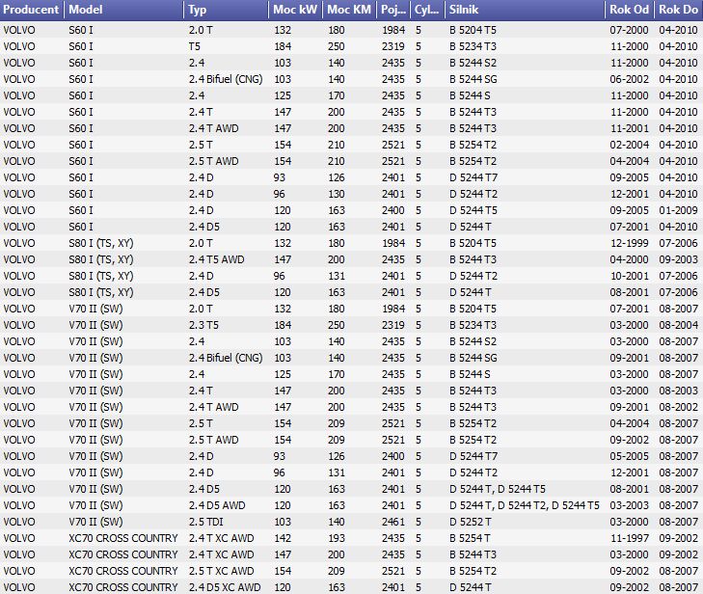Click the Poj... column header
Image resolution: width=703 pixels, height=594 pixels.
393,10
